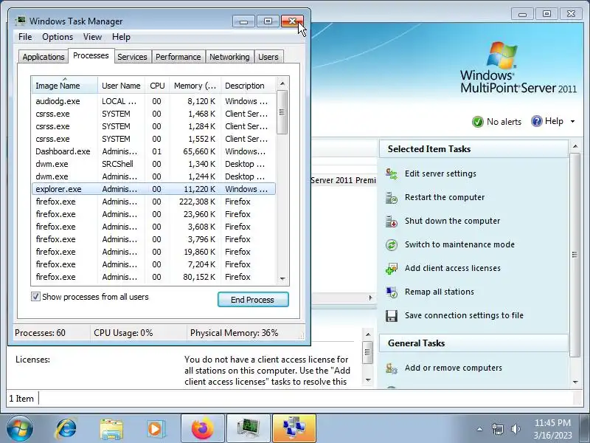Image resolution: width=590 pixels, height=443 pixels.
Task: Click Remap all stations link
Action: tap(439, 292)
